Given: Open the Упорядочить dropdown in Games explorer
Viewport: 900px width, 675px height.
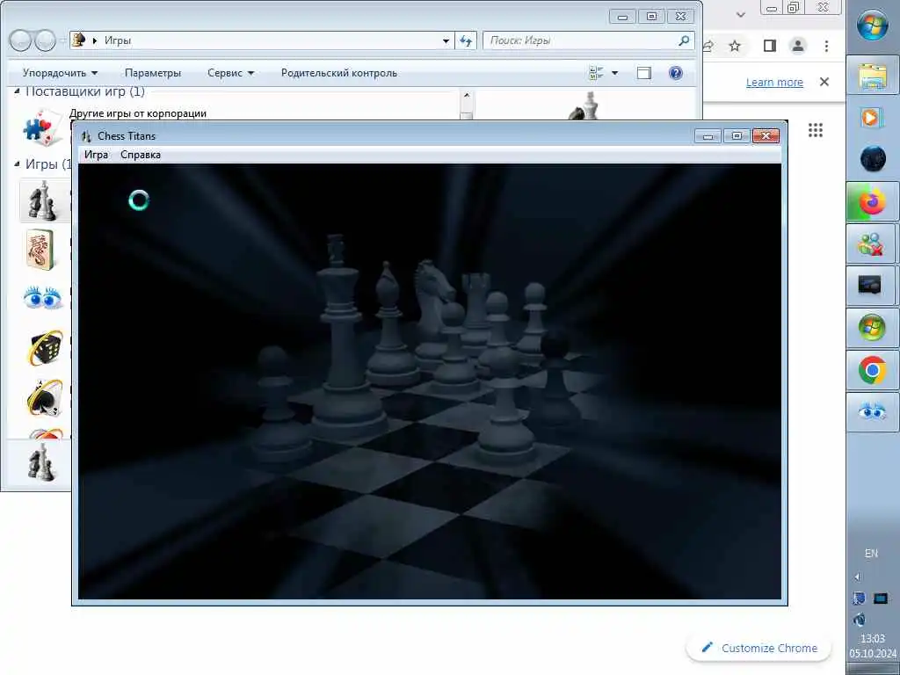Looking at the screenshot, I should tap(60, 73).
